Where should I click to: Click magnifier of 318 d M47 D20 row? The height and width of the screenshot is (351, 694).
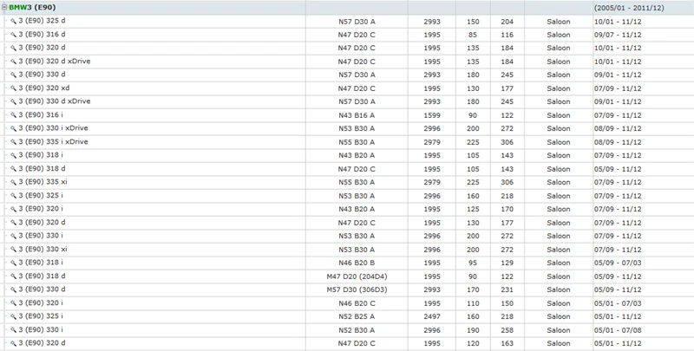pos(13,276)
